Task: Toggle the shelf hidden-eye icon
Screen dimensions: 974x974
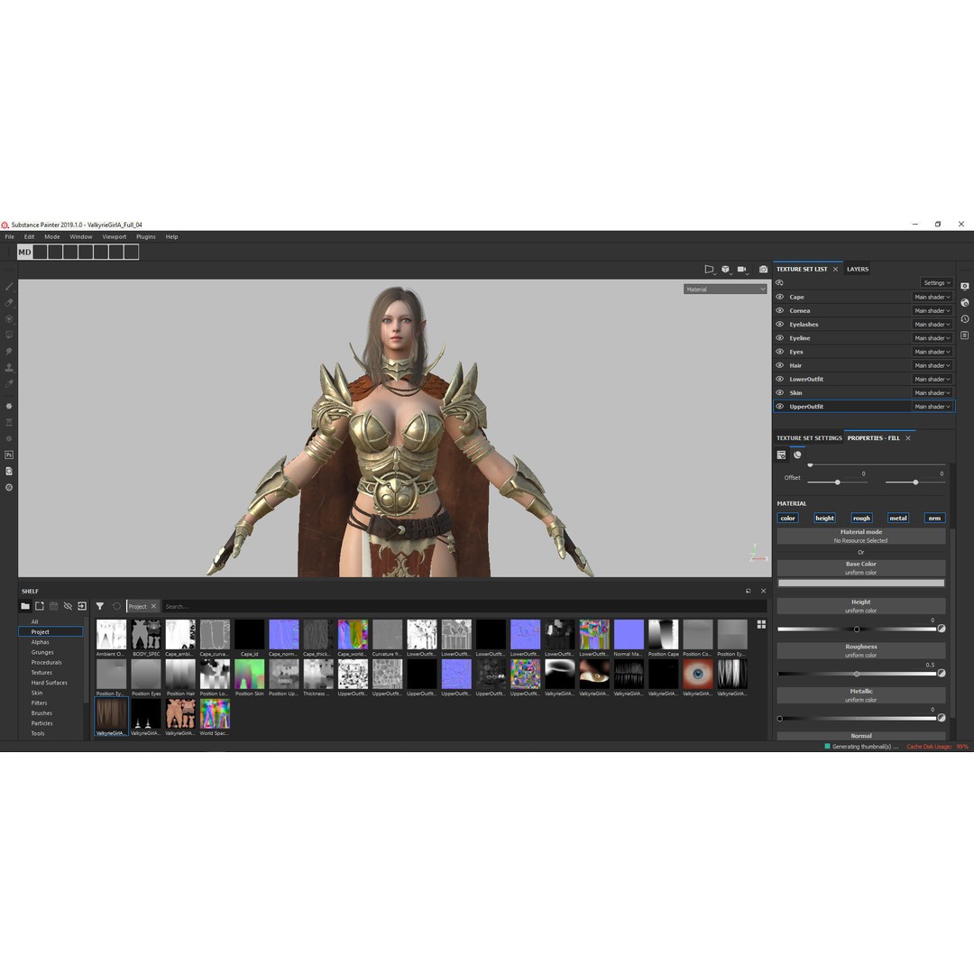Action: (x=68, y=606)
